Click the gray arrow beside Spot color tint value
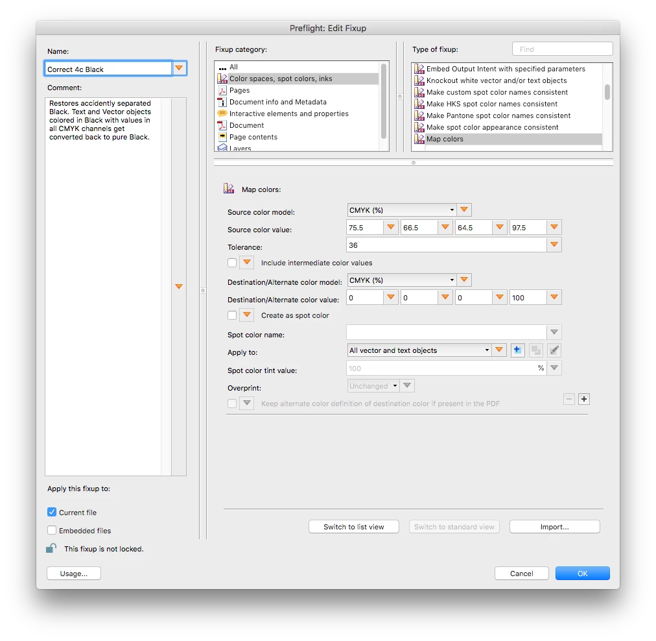The height and width of the screenshot is (641, 656). point(554,368)
